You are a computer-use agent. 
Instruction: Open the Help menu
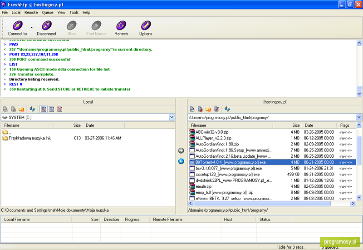[86, 13]
